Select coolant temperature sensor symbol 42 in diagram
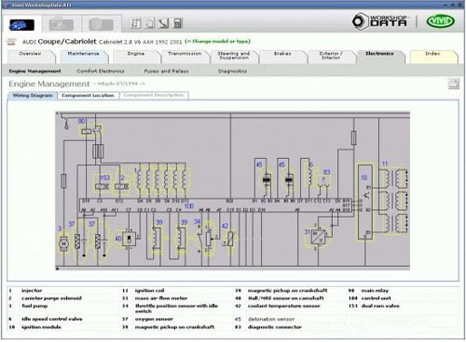Viewport: 466px width, 342px height. pyautogui.click(x=230, y=239)
